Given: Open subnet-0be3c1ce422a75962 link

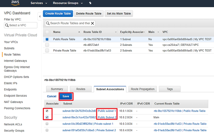Looking at the screenshot, I should point(79,117).
